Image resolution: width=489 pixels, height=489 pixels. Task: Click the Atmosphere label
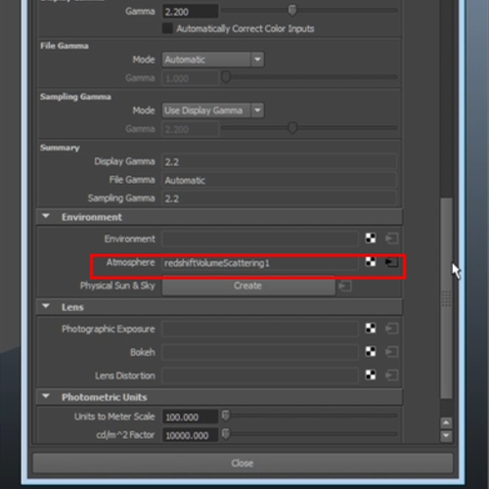pyautogui.click(x=130, y=262)
